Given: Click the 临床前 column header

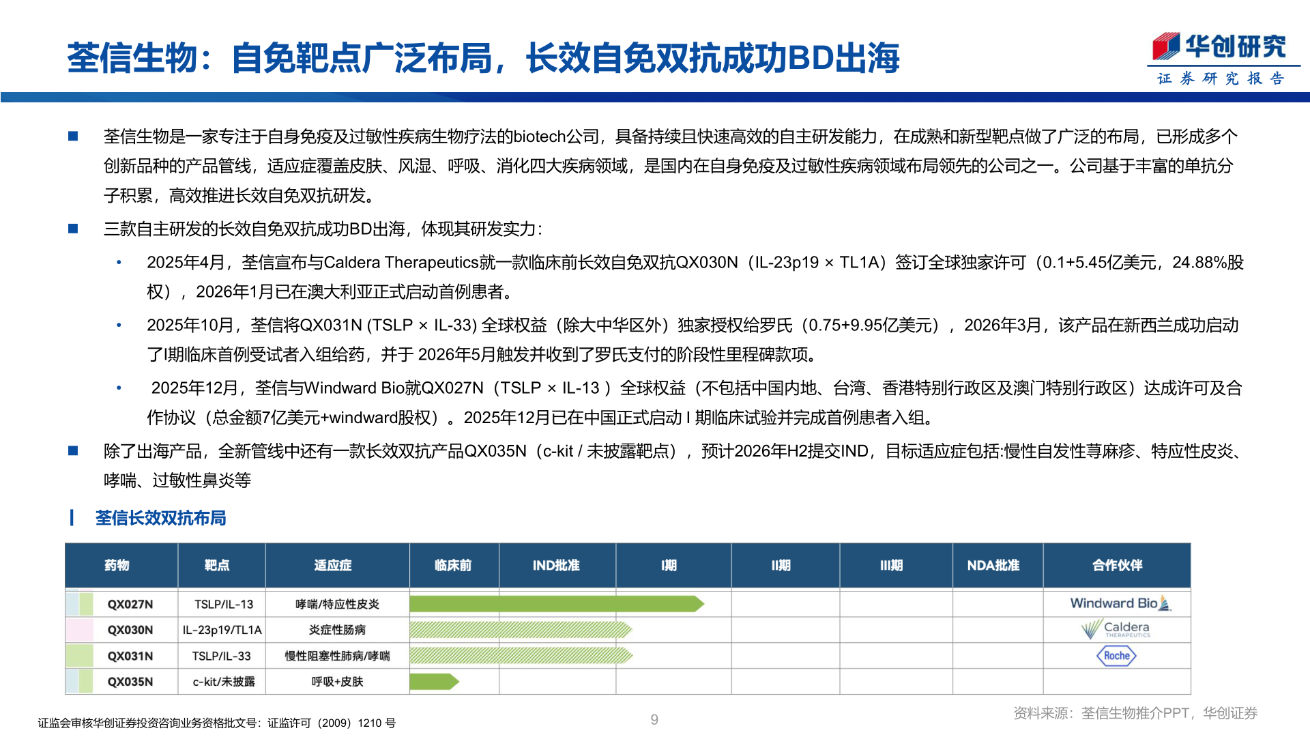Looking at the screenshot, I should tap(454, 565).
